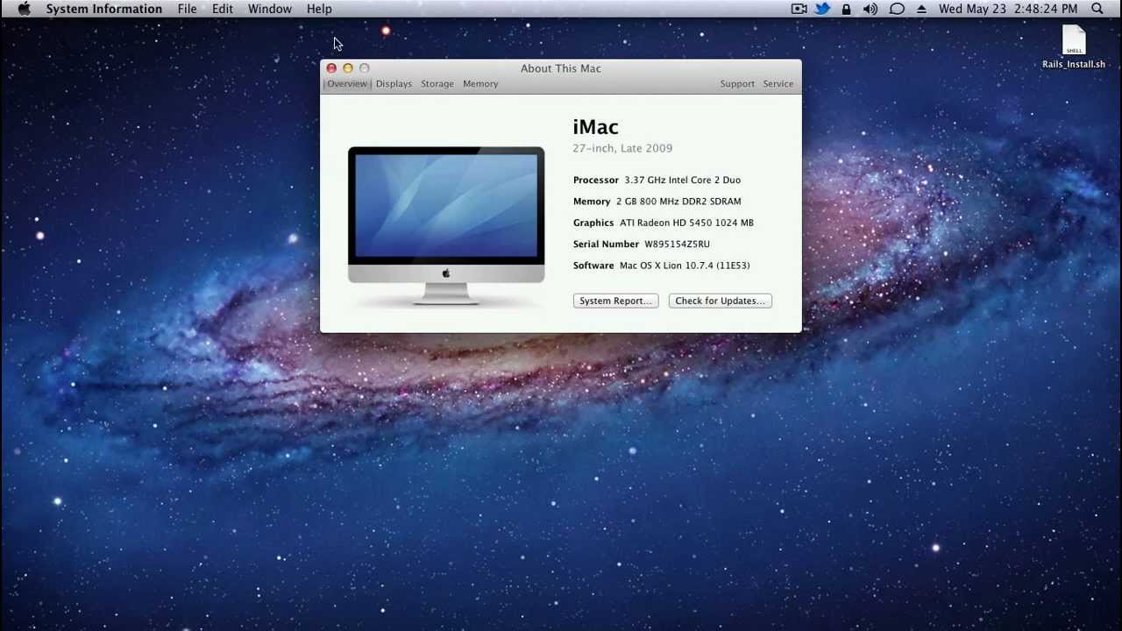
Task: Click the Twitter bird menu bar icon
Action: 822,9
